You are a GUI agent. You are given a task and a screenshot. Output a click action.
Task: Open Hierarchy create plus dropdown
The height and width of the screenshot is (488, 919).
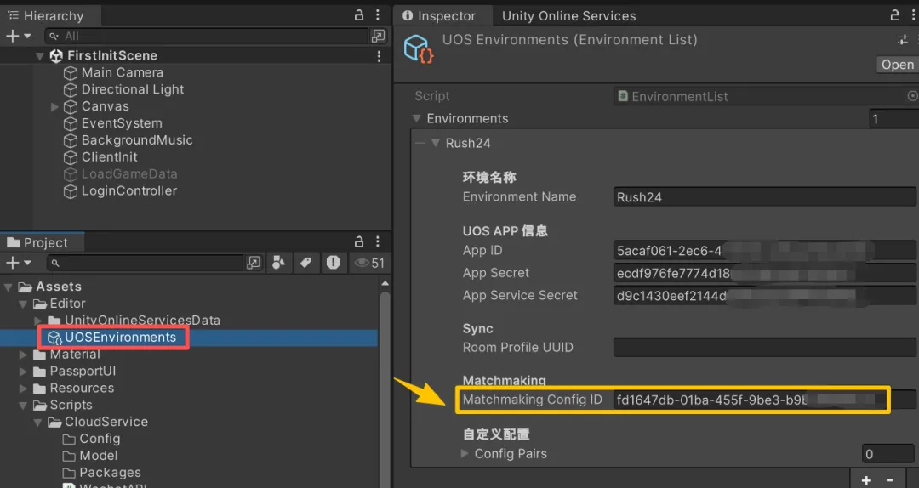18,37
